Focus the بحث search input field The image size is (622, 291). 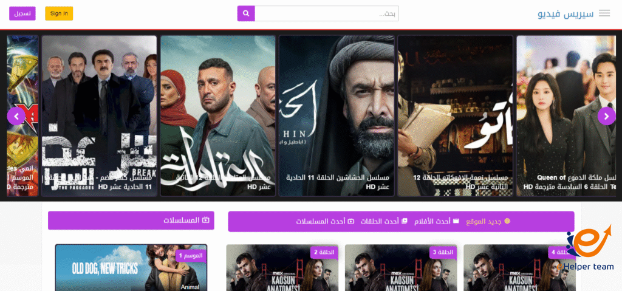tap(326, 13)
